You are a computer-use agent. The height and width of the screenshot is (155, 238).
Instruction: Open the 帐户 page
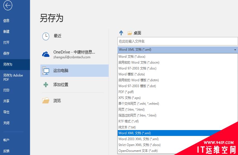coord(15,140)
